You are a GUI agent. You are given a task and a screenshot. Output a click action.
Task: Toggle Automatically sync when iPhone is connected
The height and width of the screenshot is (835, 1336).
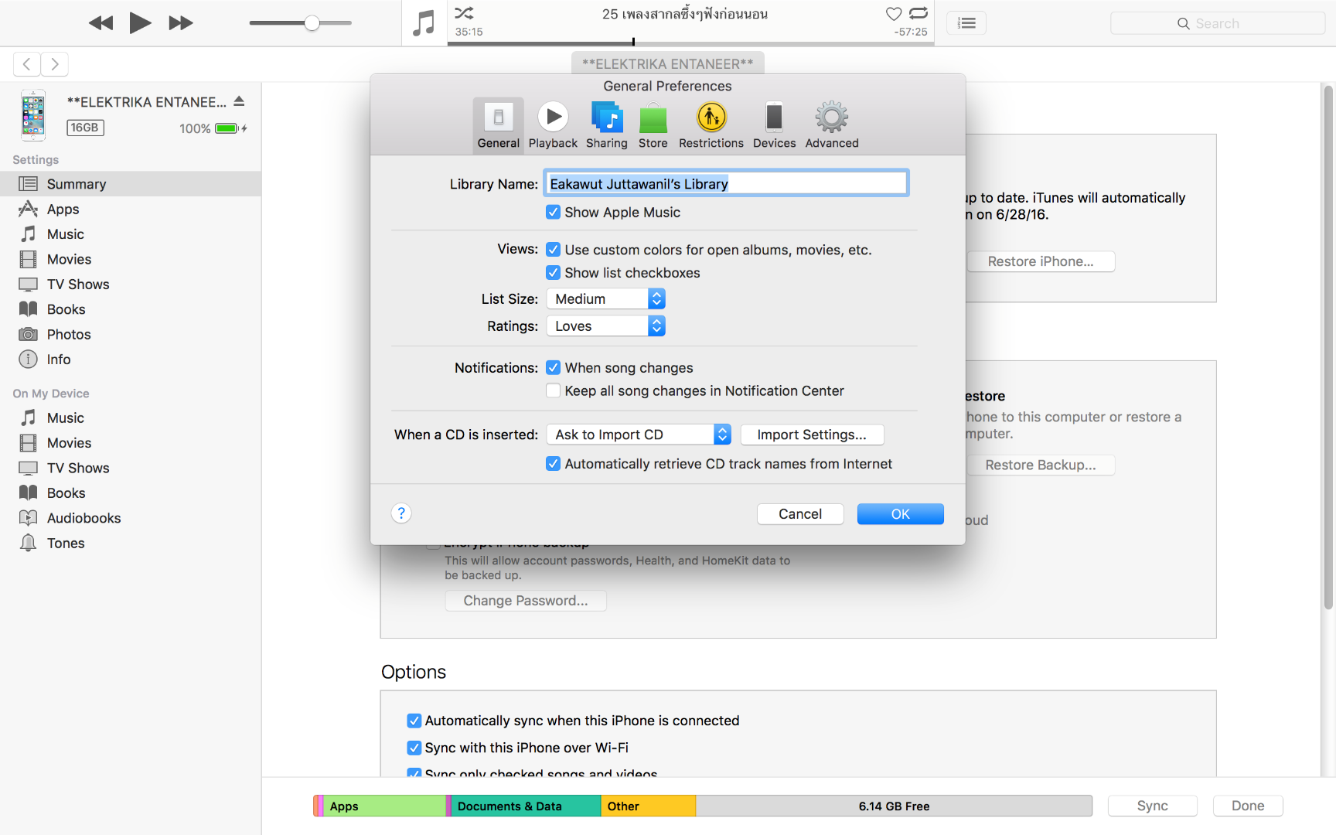[414, 721]
